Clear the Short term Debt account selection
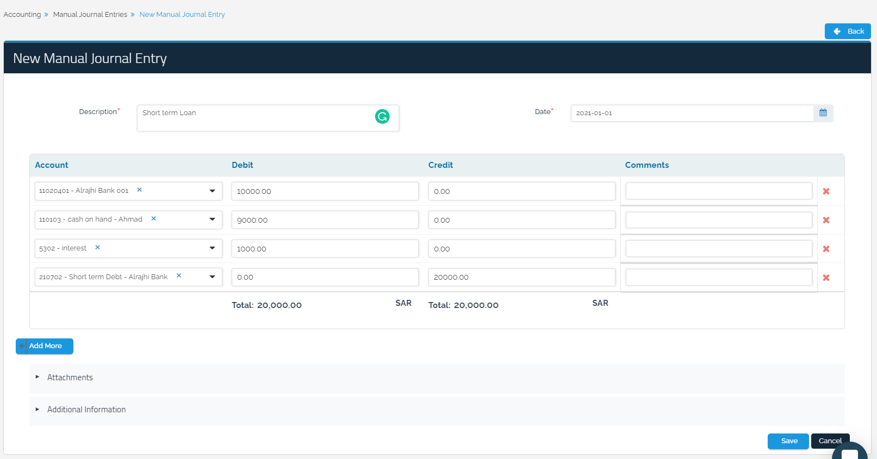The image size is (877, 459). click(x=179, y=276)
